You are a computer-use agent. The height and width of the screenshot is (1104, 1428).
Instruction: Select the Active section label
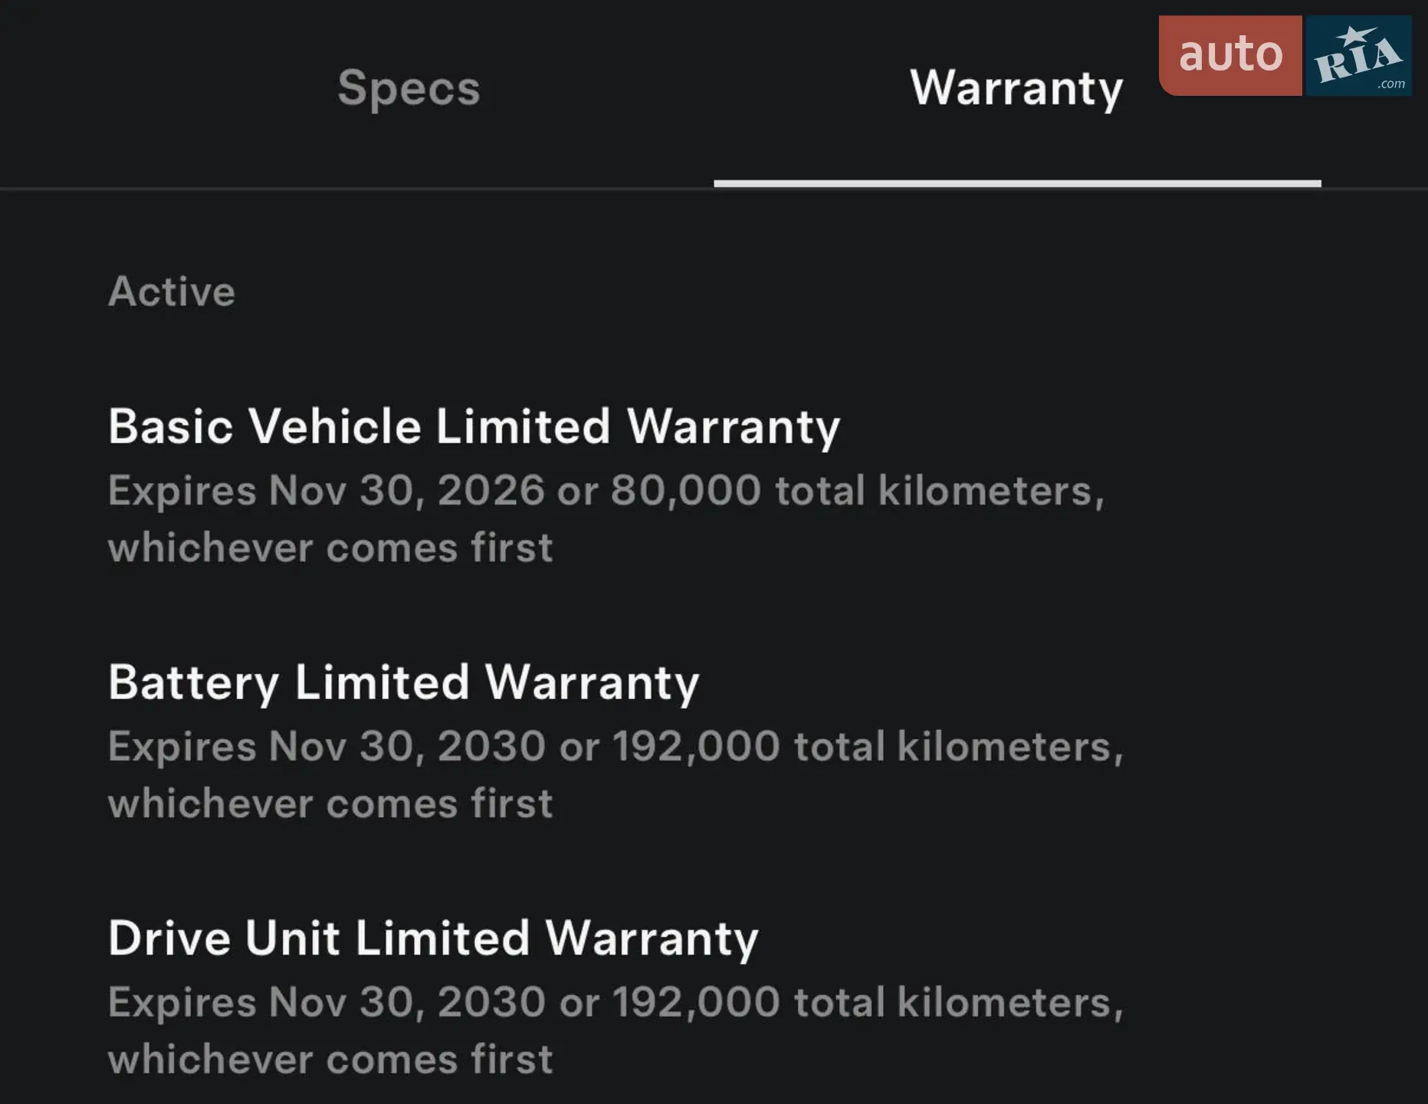tap(172, 291)
